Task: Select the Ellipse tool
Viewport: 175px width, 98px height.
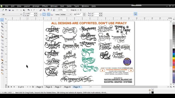Action: coord(2,43)
